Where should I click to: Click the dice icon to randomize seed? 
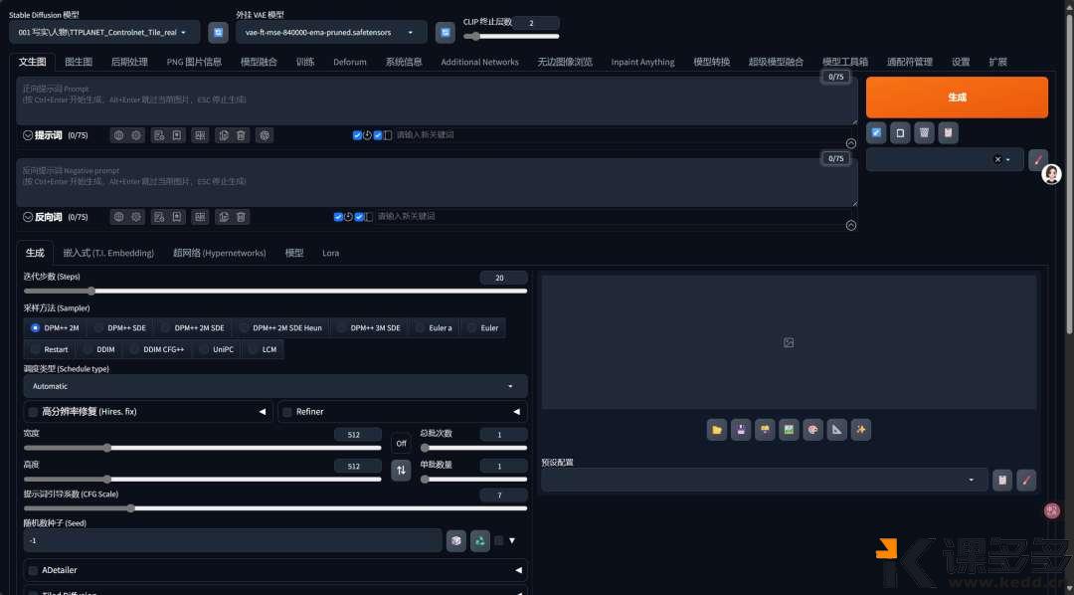(x=455, y=540)
